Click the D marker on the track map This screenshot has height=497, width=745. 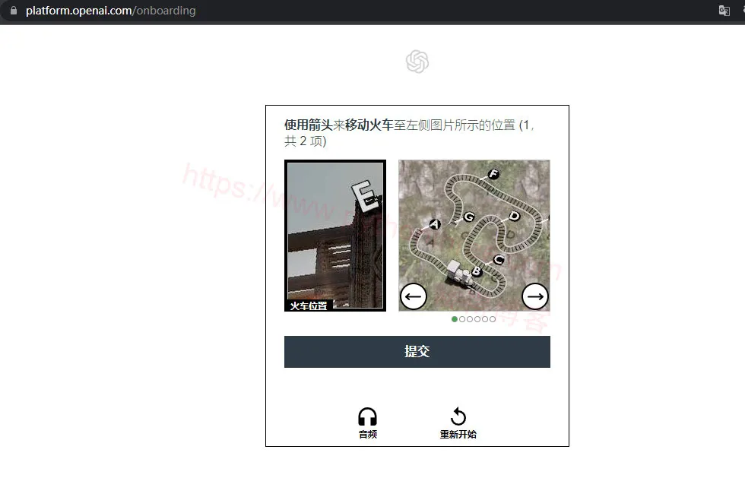(x=514, y=217)
